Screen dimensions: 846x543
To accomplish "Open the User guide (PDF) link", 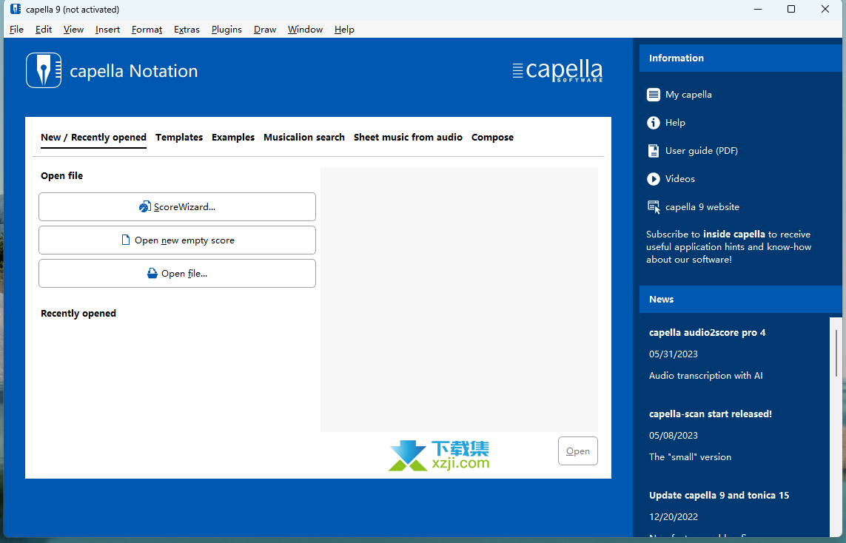I will 702,151.
